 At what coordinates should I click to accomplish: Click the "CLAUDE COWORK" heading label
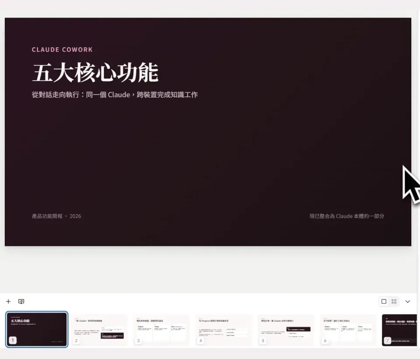tap(62, 49)
